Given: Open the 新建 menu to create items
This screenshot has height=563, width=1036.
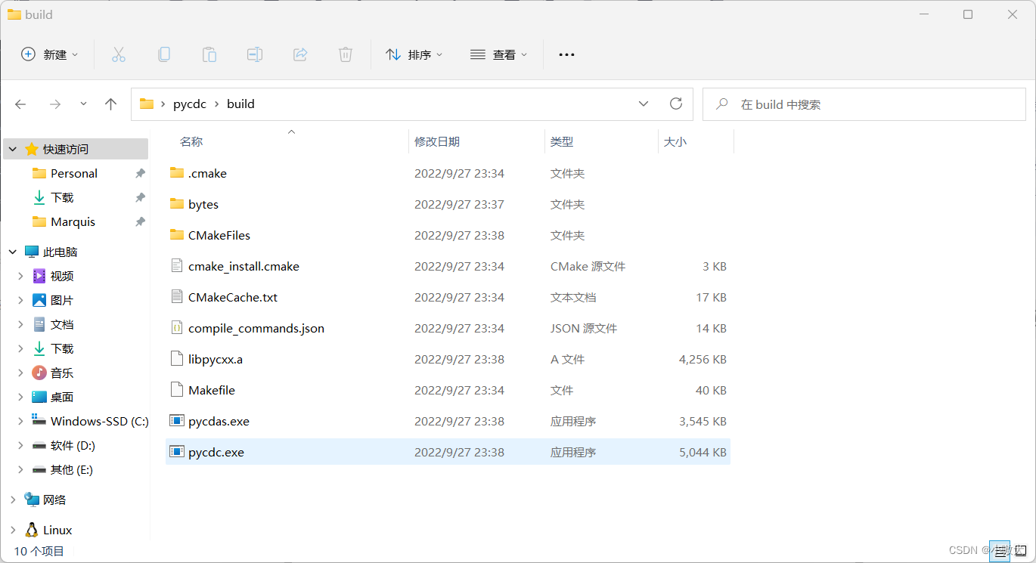Looking at the screenshot, I should point(48,54).
